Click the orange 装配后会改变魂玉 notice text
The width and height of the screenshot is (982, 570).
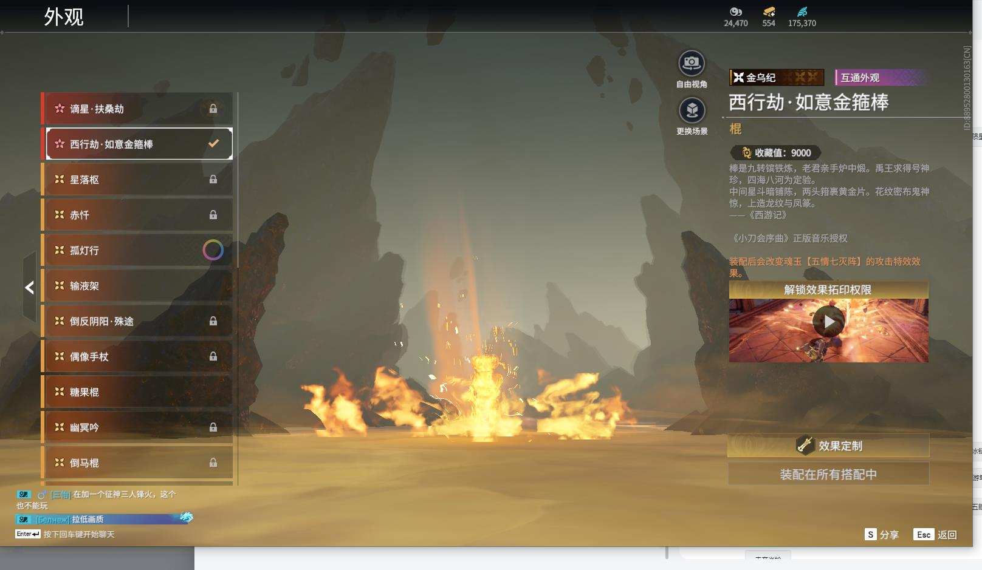pyautogui.click(x=825, y=267)
